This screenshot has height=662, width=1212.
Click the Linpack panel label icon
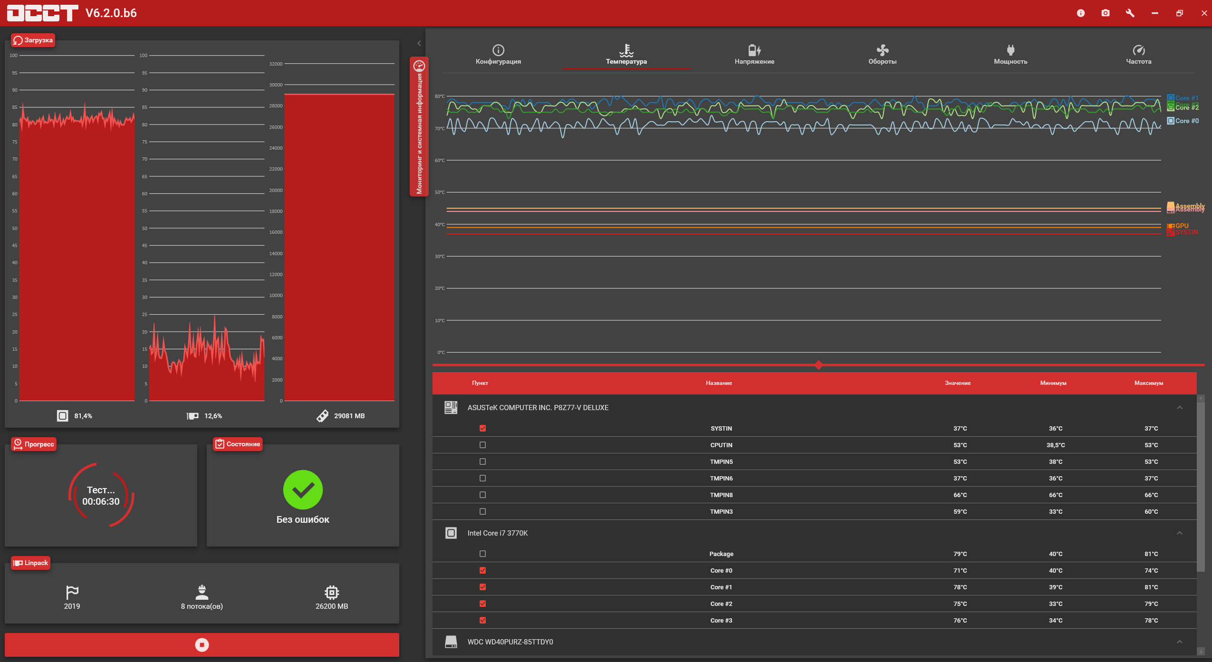tap(18, 563)
